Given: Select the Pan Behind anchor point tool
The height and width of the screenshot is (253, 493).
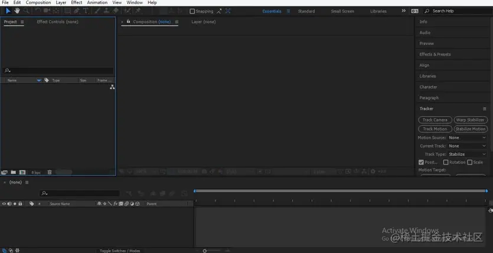Looking at the screenshot, I should 56,11.
